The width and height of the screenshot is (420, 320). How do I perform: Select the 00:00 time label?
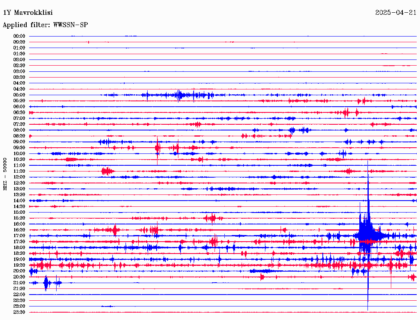pos(19,36)
